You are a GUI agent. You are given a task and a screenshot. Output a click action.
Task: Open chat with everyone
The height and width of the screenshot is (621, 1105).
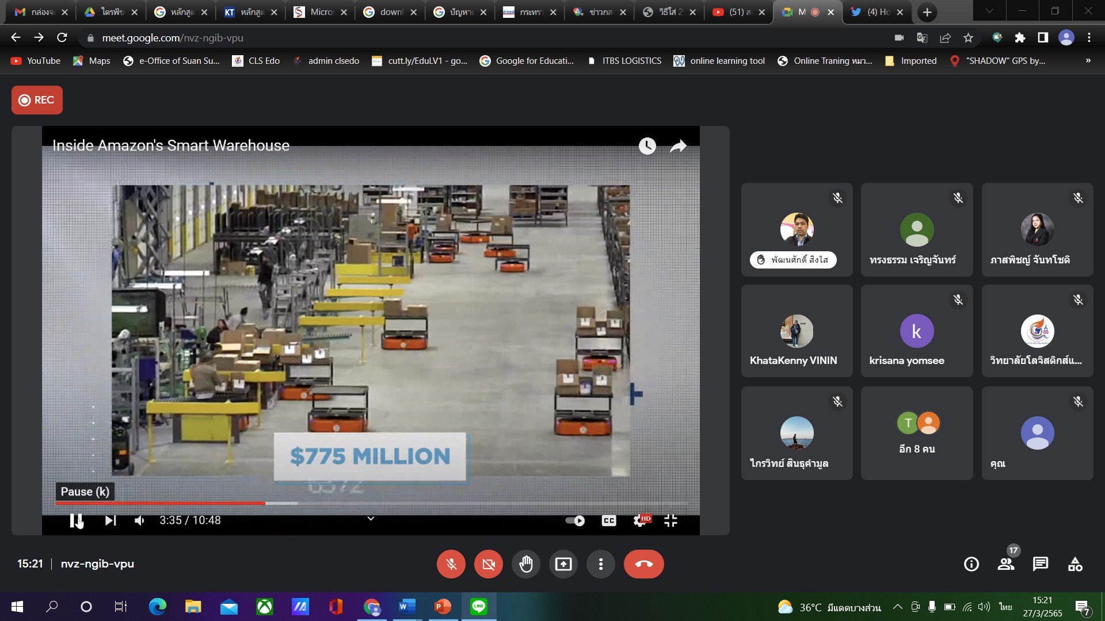pyautogui.click(x=1040, y=564)
